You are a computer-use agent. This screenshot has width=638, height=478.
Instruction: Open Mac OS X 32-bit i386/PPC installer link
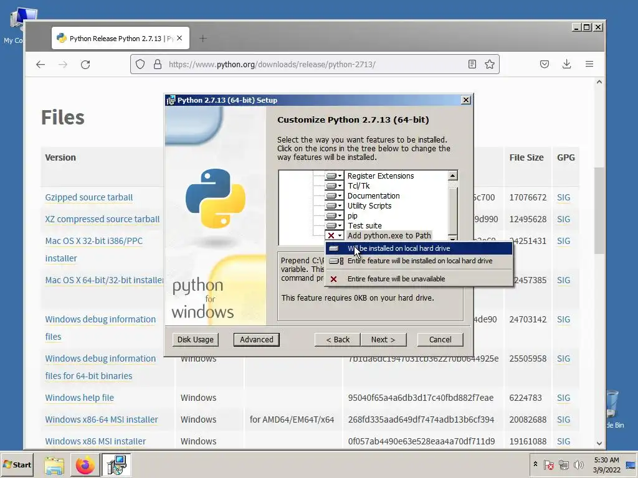click(x=94, y=250)
